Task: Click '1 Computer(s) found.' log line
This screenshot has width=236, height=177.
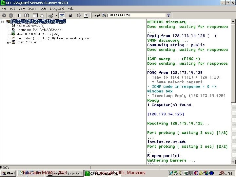Action: click(x=170, y=105)
